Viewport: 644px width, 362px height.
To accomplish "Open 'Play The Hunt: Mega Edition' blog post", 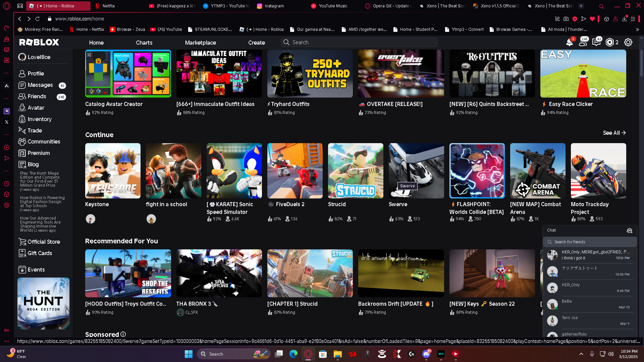I will tap(40, 179).
